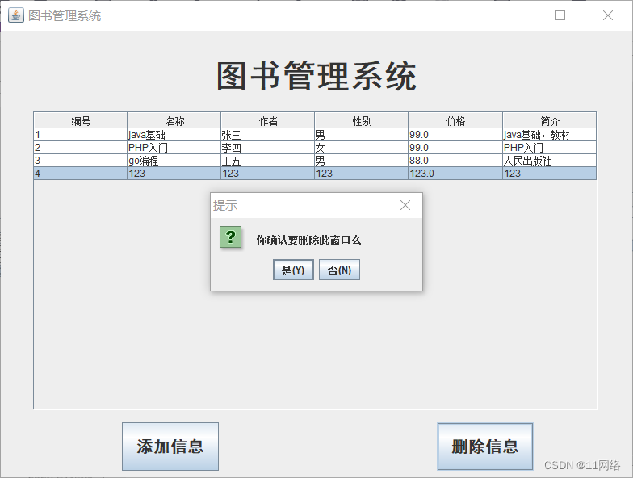Select the 男 gender cell in 王五 row
This screenshot has height=478, width=633.
click(362, 160)
